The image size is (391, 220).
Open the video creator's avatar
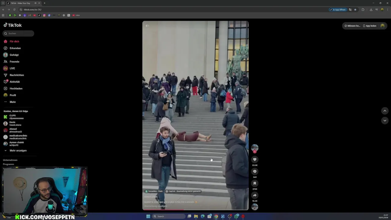(255, 148)
